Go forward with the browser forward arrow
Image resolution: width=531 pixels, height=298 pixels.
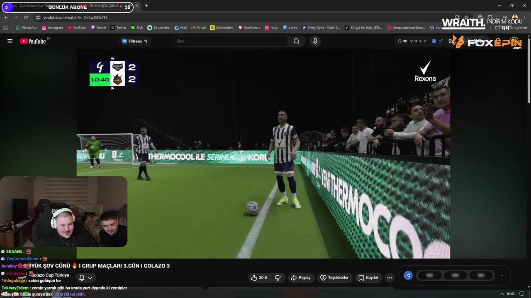pos(16,17)
